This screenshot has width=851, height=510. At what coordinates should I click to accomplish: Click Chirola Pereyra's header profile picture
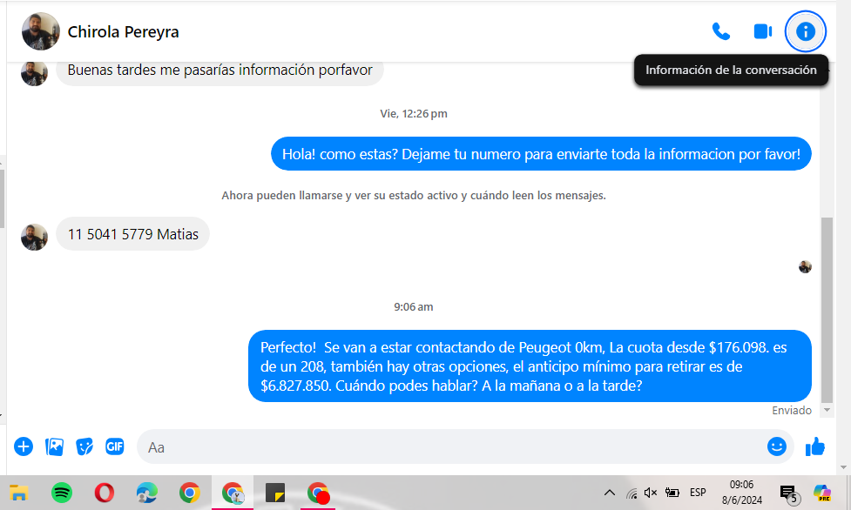(x=40, y=32)
